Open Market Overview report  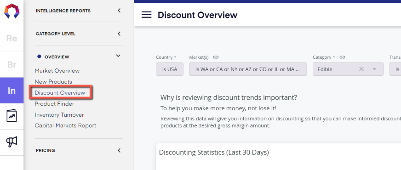pyautogui.click(x=57, y=71)
